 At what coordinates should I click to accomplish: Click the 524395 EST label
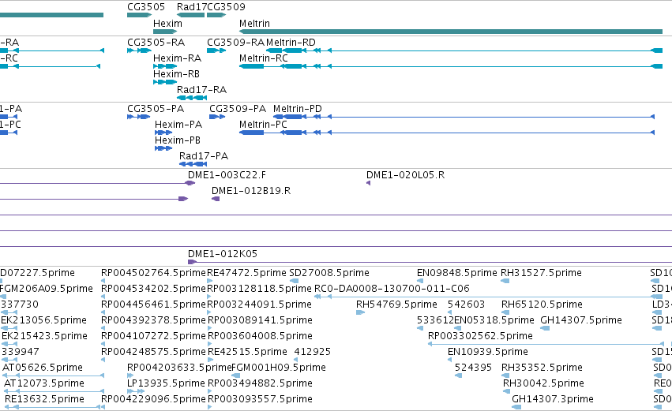pos(473,368)
